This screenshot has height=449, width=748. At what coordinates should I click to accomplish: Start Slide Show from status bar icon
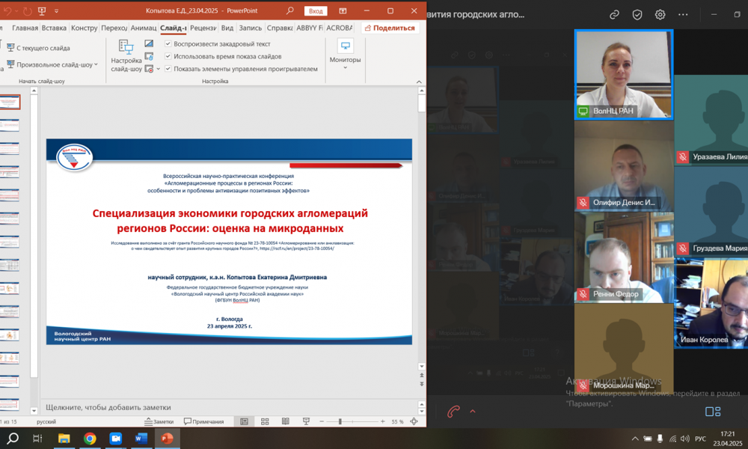point(306,421)
